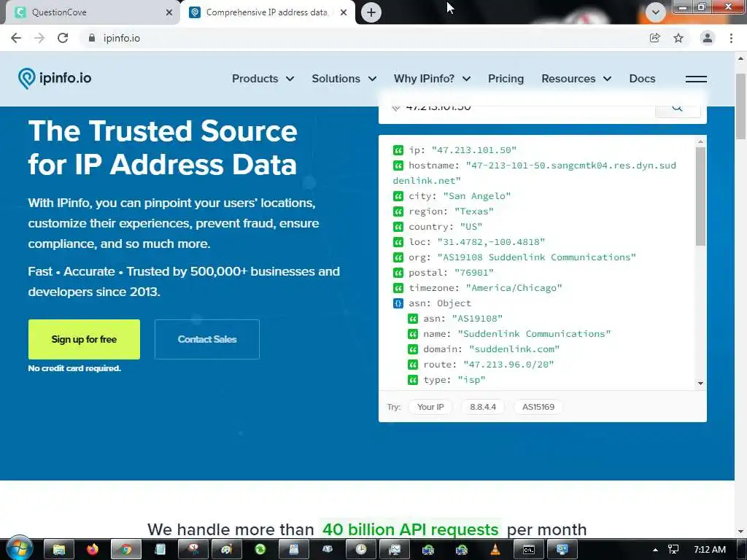Close the Comprehensive IP address data tab
Viewport: 747px width, 560px height.
click(344, 12)
